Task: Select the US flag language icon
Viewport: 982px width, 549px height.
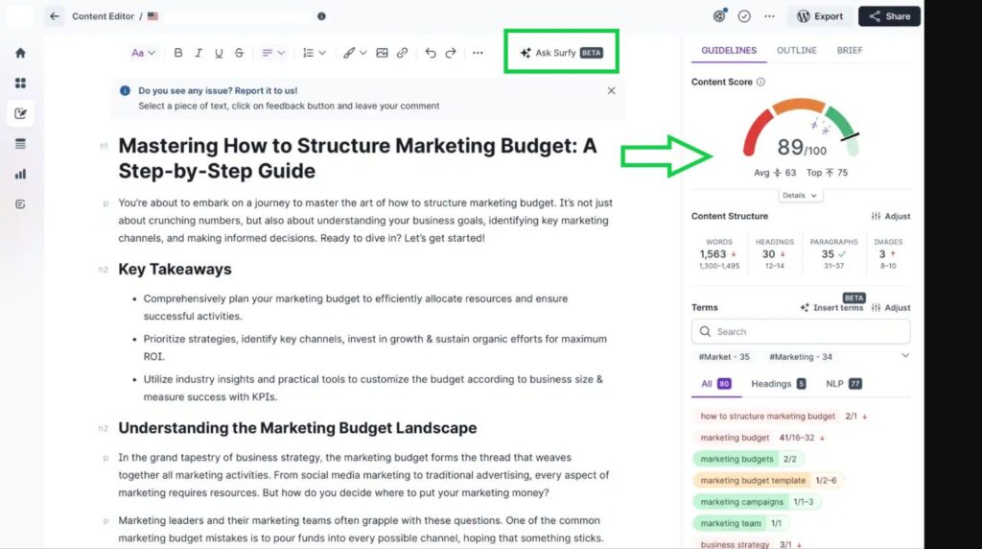Action: click(x=152, y=16)
